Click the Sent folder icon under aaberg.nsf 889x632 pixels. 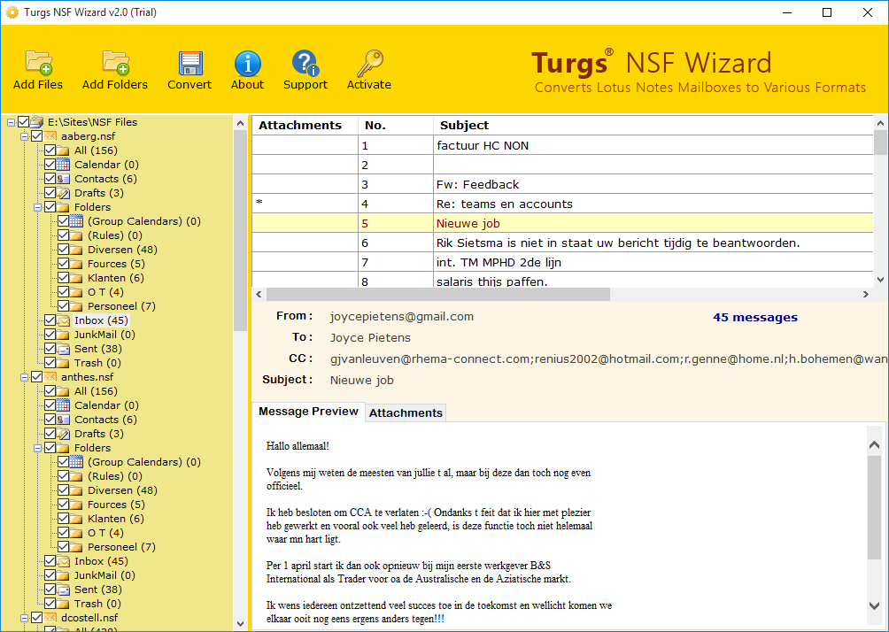(63, 349)
